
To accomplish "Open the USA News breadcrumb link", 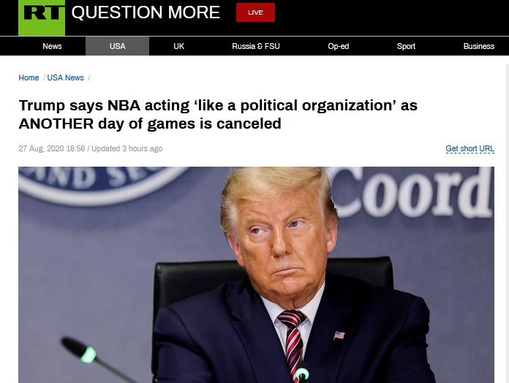I will [x=66, y=77].
